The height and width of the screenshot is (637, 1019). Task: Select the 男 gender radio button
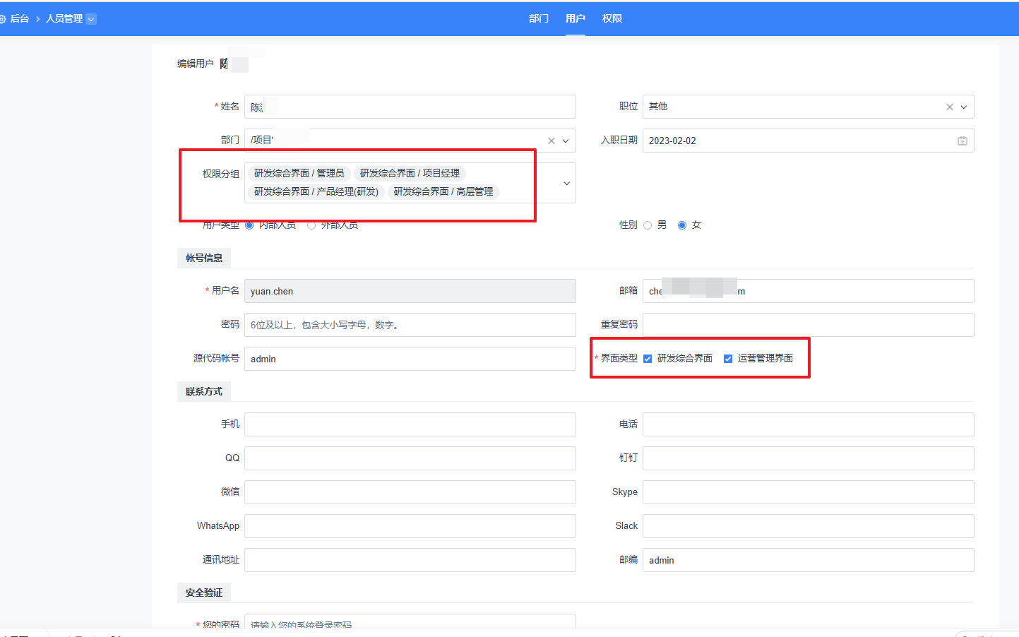pos(648,225)
